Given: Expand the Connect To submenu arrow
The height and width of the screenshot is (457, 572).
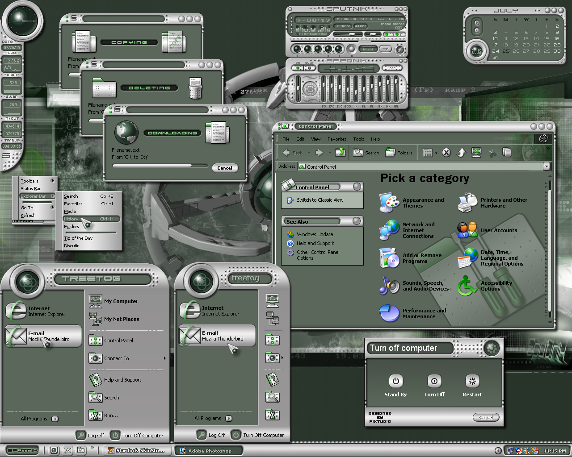Looking at the screenshot, I should 164,358.
